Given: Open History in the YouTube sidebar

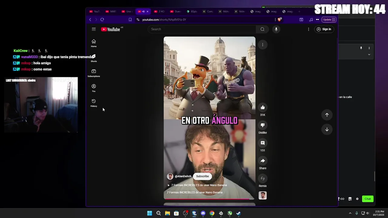Looking at the screenshot, I should (x=94, y=103).
